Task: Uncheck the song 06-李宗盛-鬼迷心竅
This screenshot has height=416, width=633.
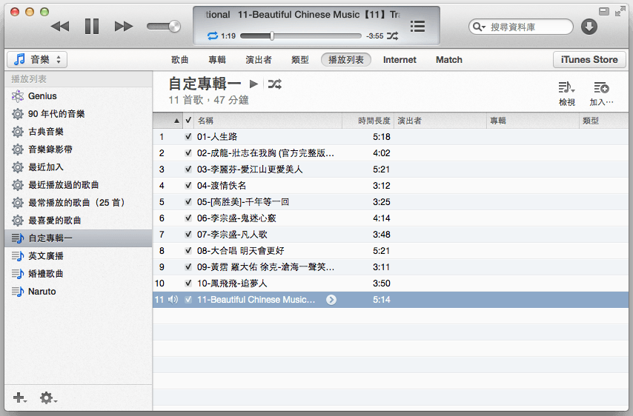Action: click(188, 218)
